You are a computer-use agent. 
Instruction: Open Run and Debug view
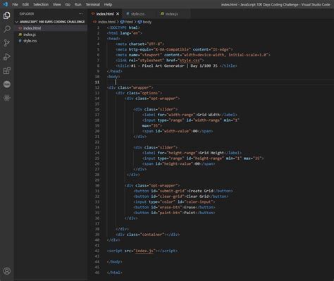pyautogui.click(x=7, y=57)
